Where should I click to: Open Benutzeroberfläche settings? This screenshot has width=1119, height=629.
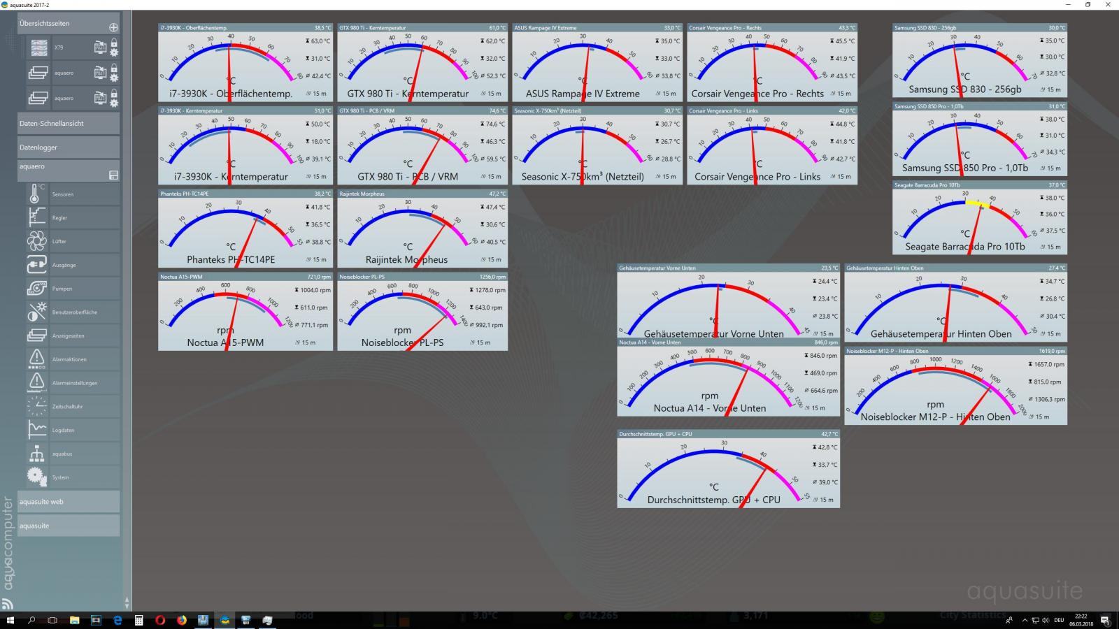click(x=36, y=312)
